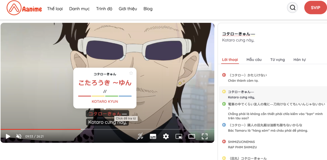Open the Danh mục menu
Viewport: 327px width, 160px height.
[79, 9]
